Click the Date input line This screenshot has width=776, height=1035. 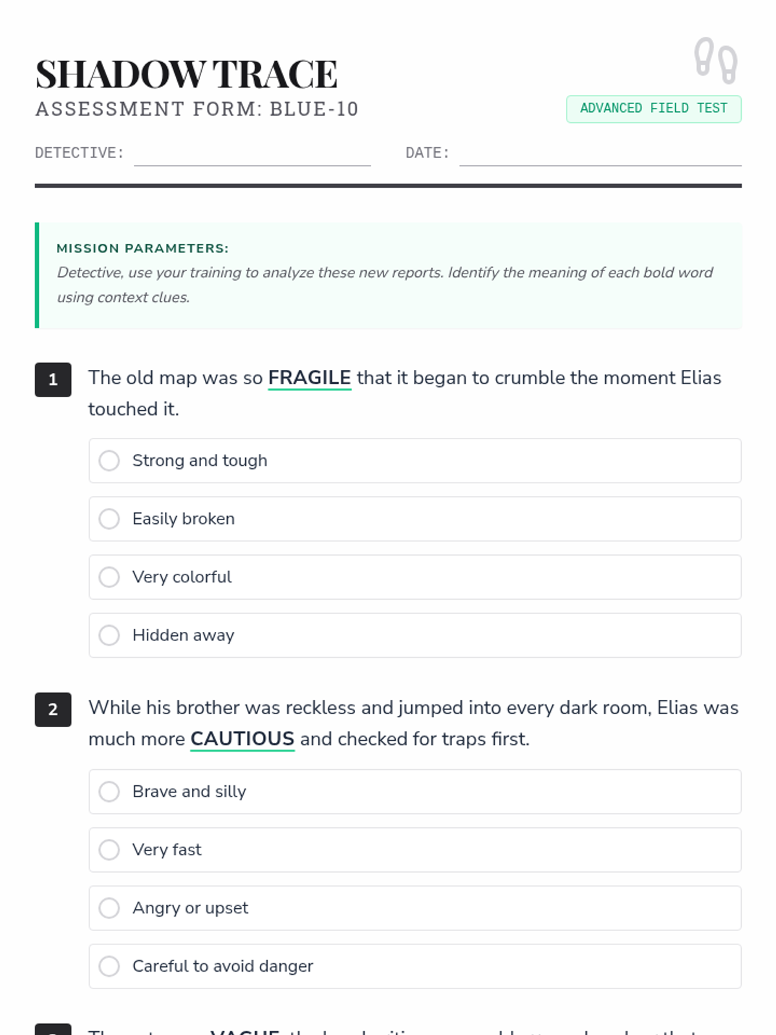[600, 155]
